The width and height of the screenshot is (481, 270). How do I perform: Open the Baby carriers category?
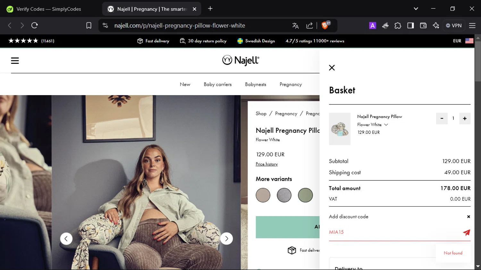point(217,84)
